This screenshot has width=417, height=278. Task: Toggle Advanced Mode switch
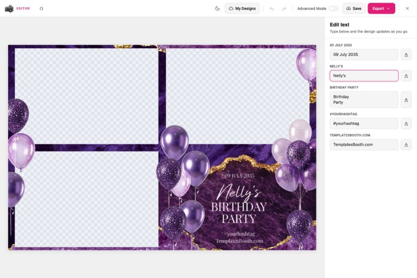(x=333, y=9)
